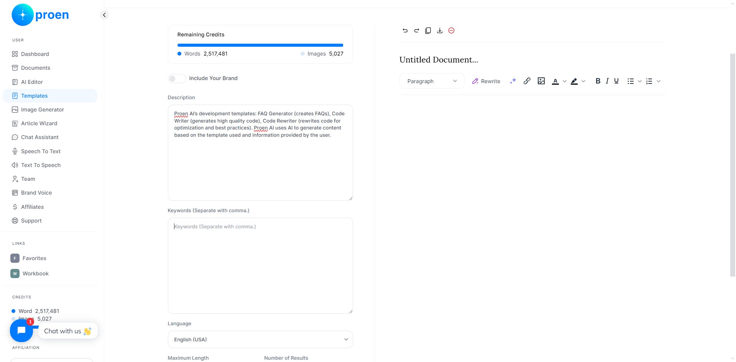Expand the highlight color options arrow
The width and height of the screenshot is (736, 362).
[583, 81]
